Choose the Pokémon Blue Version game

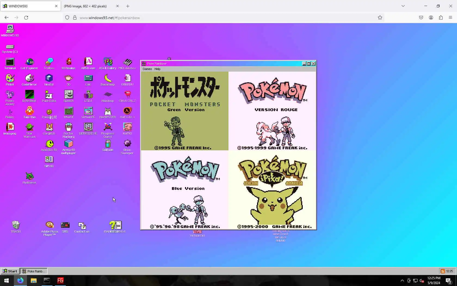click(x=185, y=190)
